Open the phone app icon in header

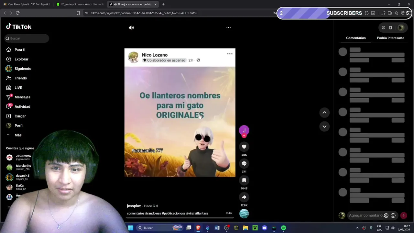click(390, 28)
